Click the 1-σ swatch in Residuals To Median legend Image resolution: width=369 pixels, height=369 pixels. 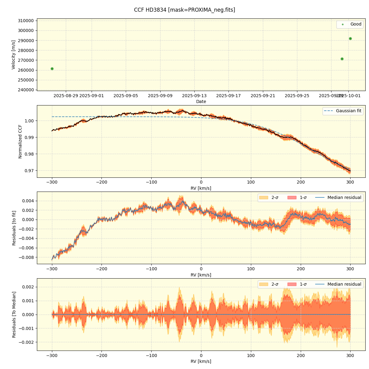tap(292, 284)
